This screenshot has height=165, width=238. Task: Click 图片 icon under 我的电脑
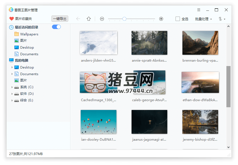pyautogui.click(x=17, y=80)
